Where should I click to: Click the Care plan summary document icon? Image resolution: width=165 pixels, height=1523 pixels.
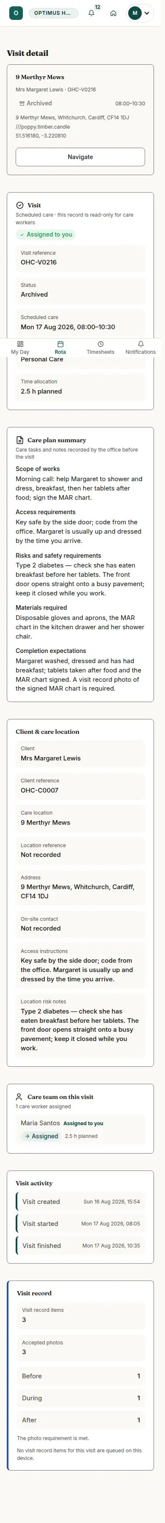[x=20, y=440]
